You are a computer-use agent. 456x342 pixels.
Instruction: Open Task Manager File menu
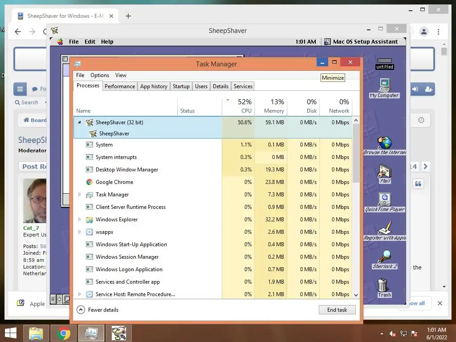click(80, 75)
